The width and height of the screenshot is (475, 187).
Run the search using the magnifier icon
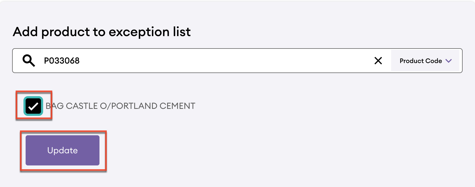point(29,60)
